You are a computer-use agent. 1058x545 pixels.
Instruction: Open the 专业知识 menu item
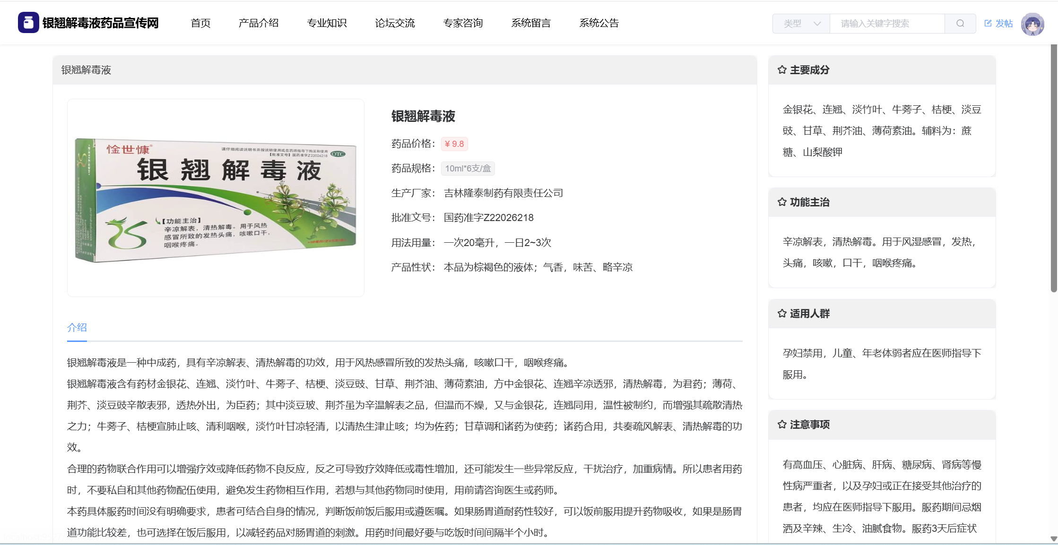[x=327, y=23]
